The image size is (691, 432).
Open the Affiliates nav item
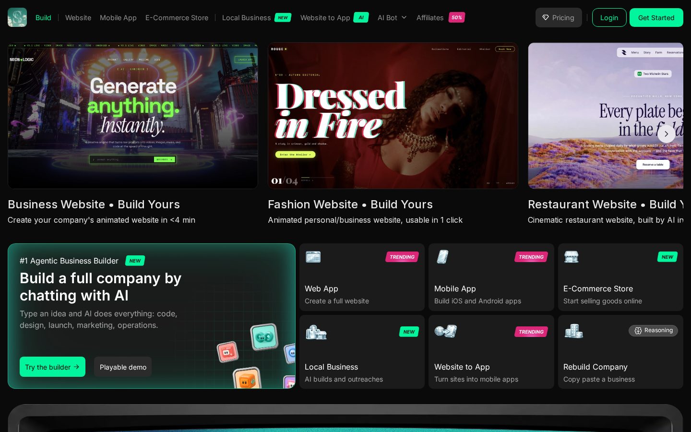pos(430,18)
